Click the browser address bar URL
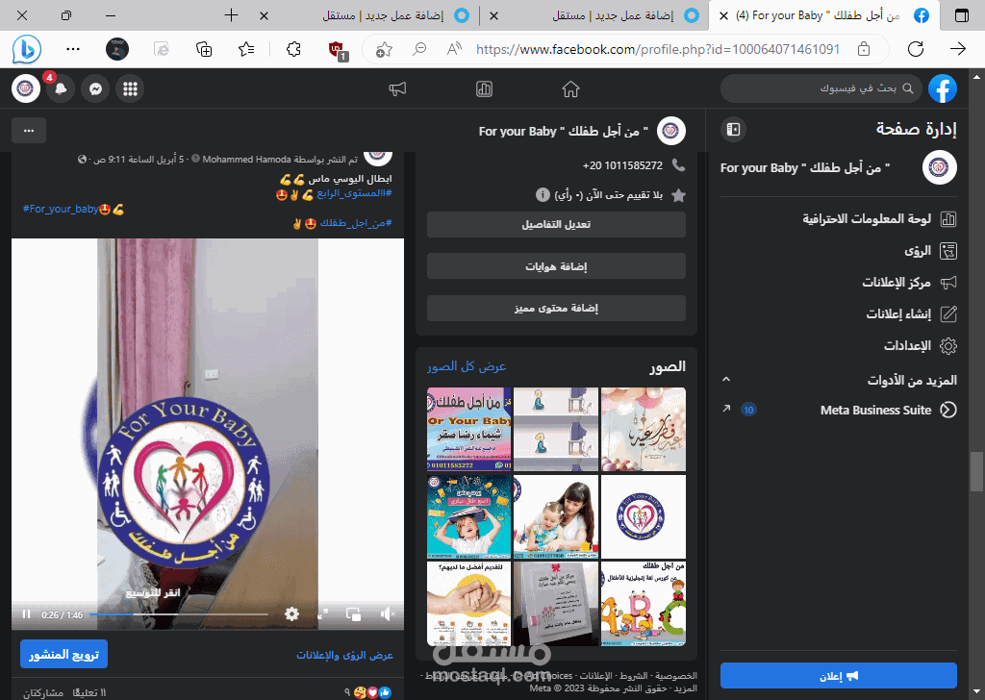Screen dimensions: 985x700 [657, 49]
